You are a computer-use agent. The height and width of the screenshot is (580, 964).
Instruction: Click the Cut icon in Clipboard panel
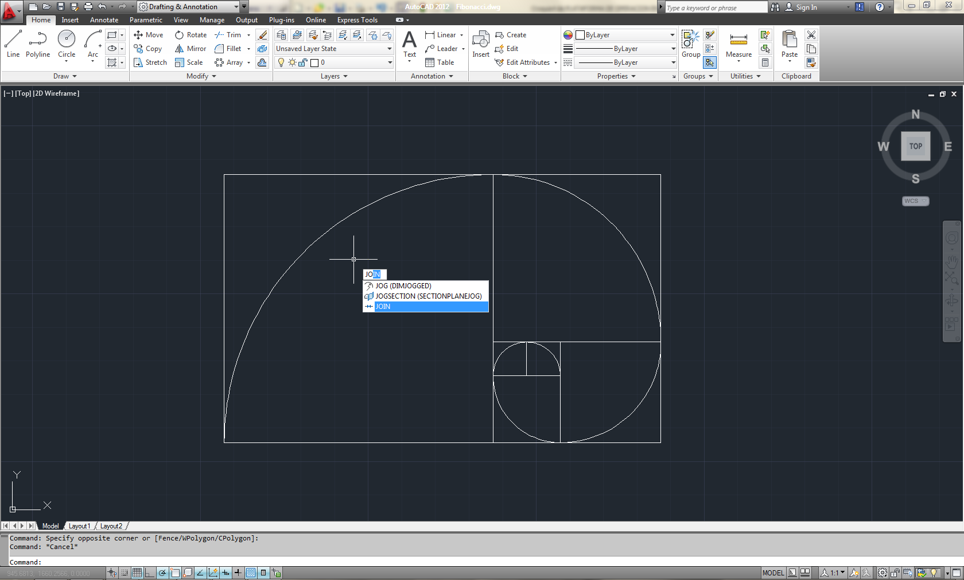tap(811, 35)
